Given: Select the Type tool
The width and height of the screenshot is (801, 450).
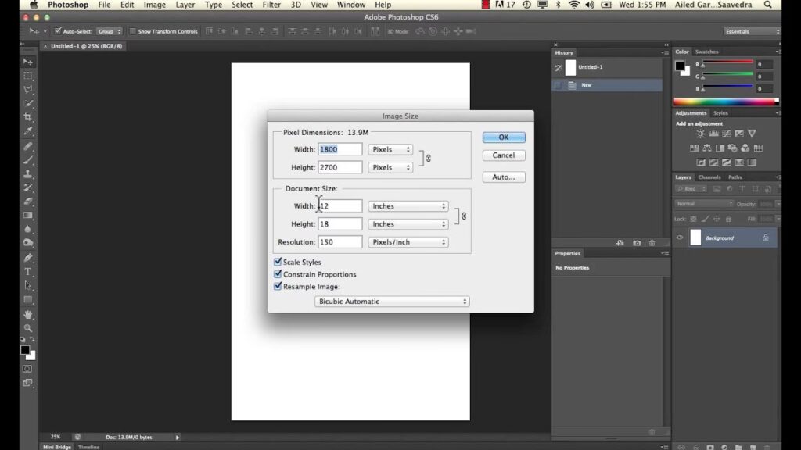Looking at the screenshot, I should point(28,272).
